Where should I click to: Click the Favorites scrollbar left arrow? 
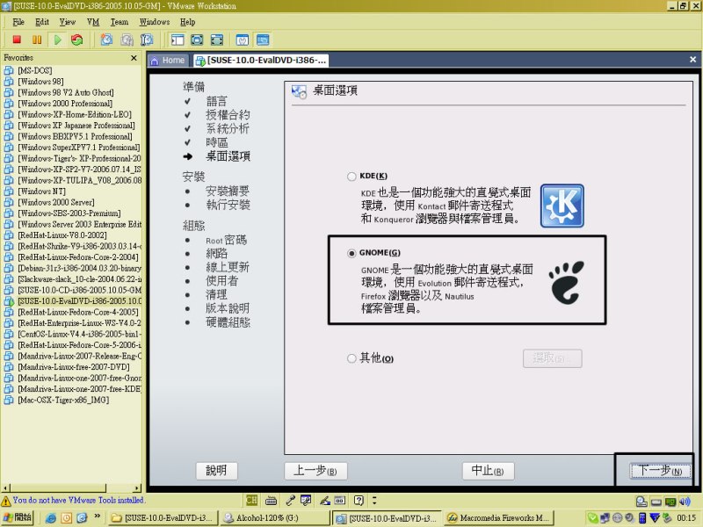point(5,488)
